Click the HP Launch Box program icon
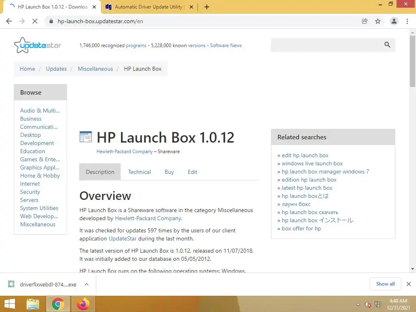 click(x=86, y=137)
